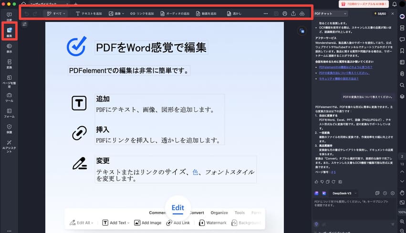Screen dimensions: 406x233
Task: Open the DeepSeek-V3 model dropdown
Action: click(x=344, y=193)
